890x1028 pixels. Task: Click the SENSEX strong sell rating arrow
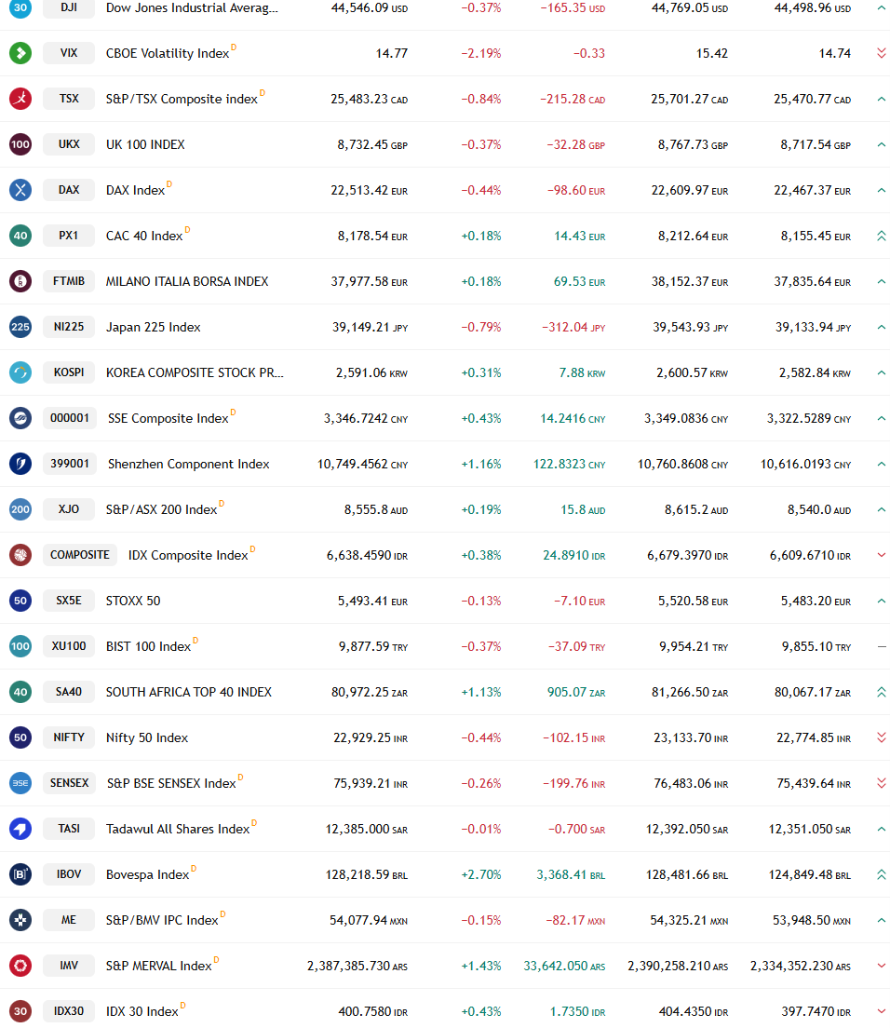click(x=882, y=783)
